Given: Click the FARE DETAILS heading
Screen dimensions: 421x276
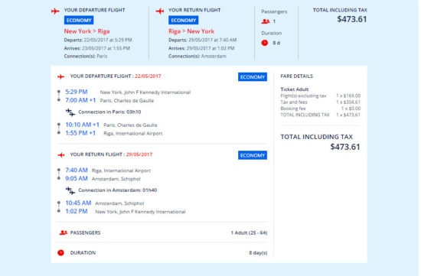Looking at the screenshot, I should 297,76.
